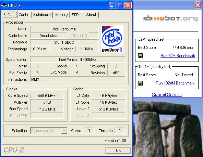Click the CPU-Z window title text

point(14,5)
